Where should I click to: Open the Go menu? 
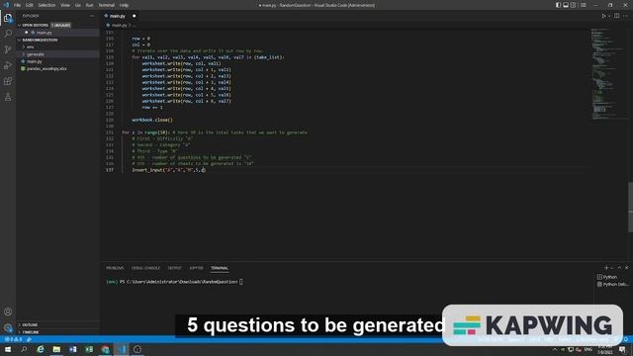(x=77, y=5)
